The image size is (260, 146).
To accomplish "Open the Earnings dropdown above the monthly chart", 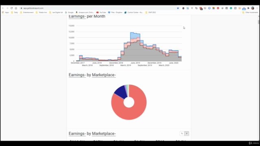I will click(77, 16).
